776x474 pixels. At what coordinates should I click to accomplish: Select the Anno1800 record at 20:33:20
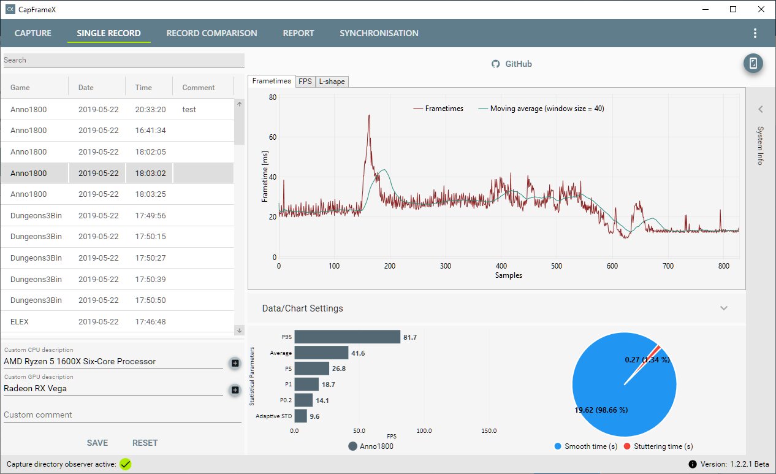[117, 109]
